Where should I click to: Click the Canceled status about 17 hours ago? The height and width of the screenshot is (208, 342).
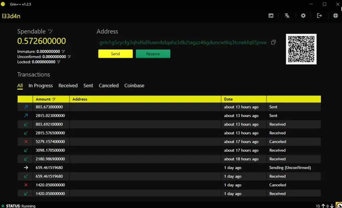[x=278, y=142]
